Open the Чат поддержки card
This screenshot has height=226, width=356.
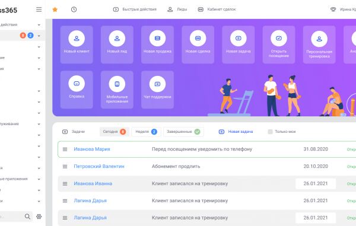click(157, 90)
